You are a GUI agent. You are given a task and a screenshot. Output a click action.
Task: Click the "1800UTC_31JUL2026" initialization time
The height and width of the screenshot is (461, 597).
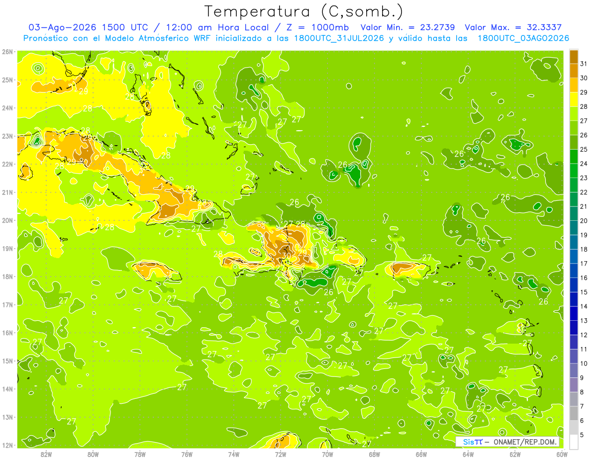pos(339,38)
